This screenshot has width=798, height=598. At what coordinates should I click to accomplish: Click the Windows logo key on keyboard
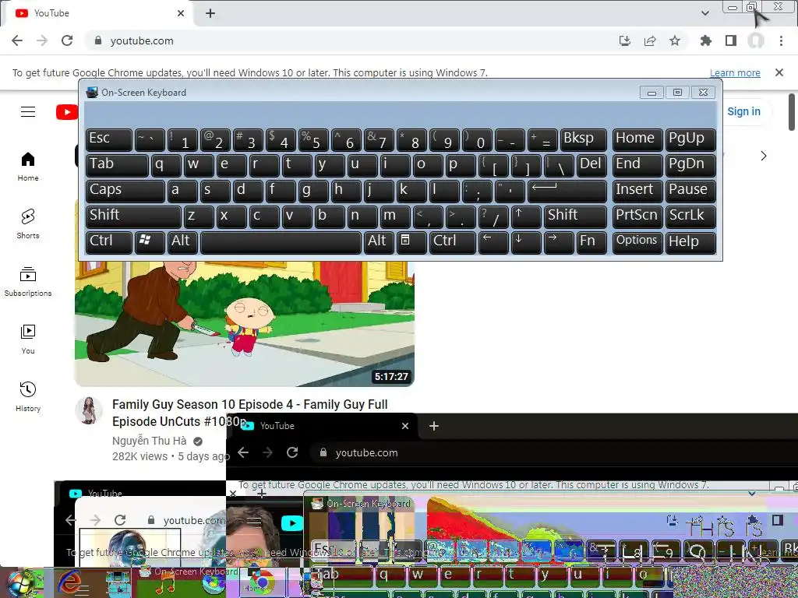point(150,241)
